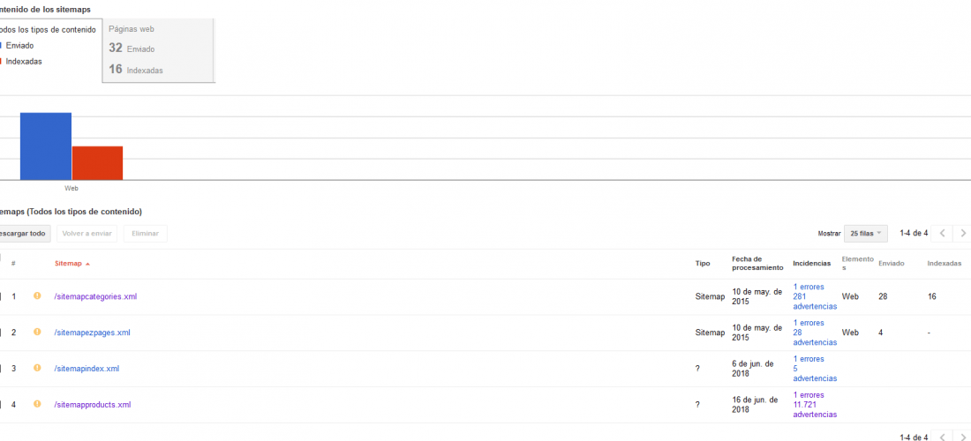The height and width of the screenshot is (441, 971).
Task: Go to next page with top arrow
Action: click(x=962, y=233)
